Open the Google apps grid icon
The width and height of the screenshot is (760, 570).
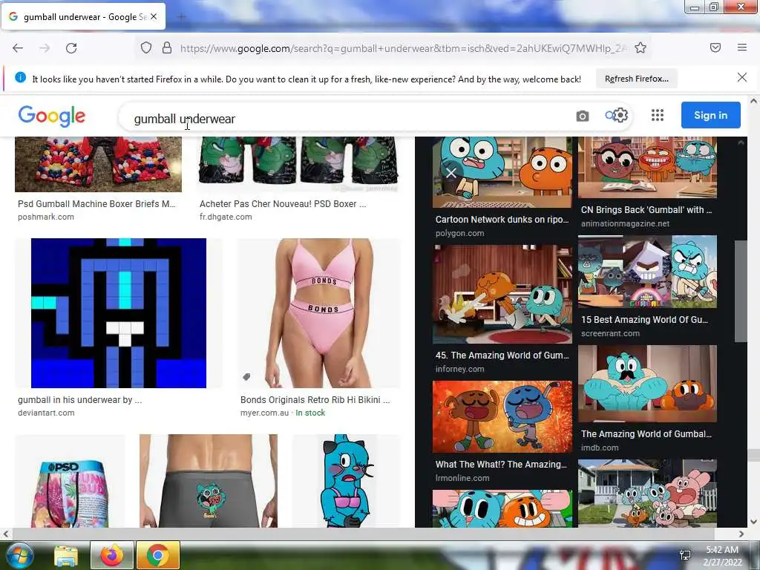(658, 115)
